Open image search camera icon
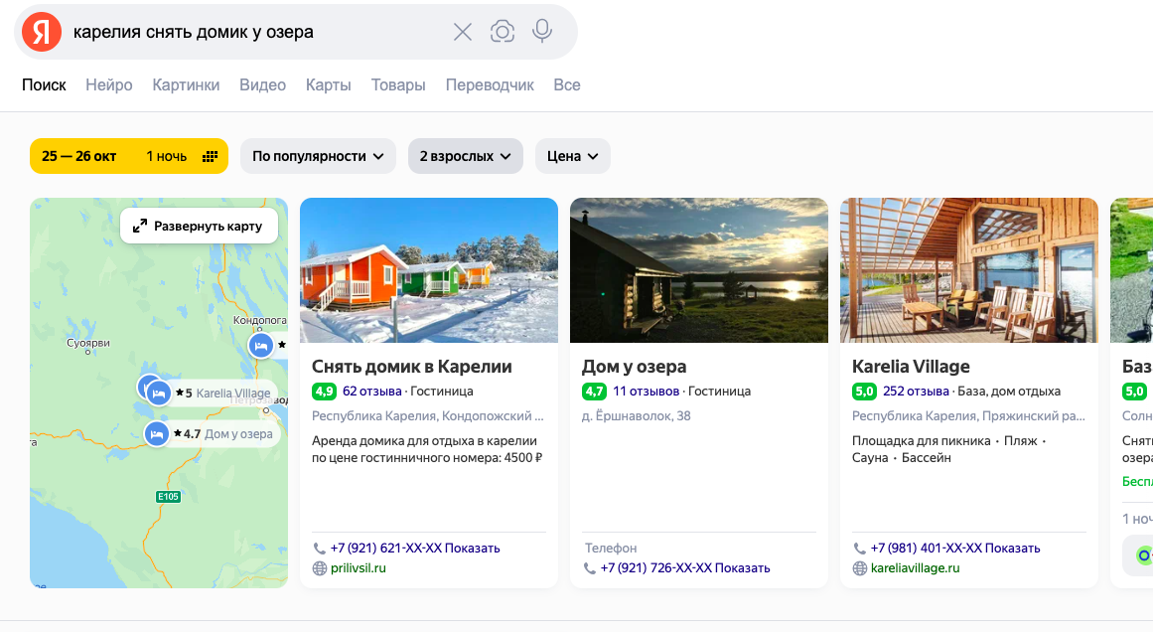Image resolution: width=1153 pixels, height=632 pixels. point(503,32)
